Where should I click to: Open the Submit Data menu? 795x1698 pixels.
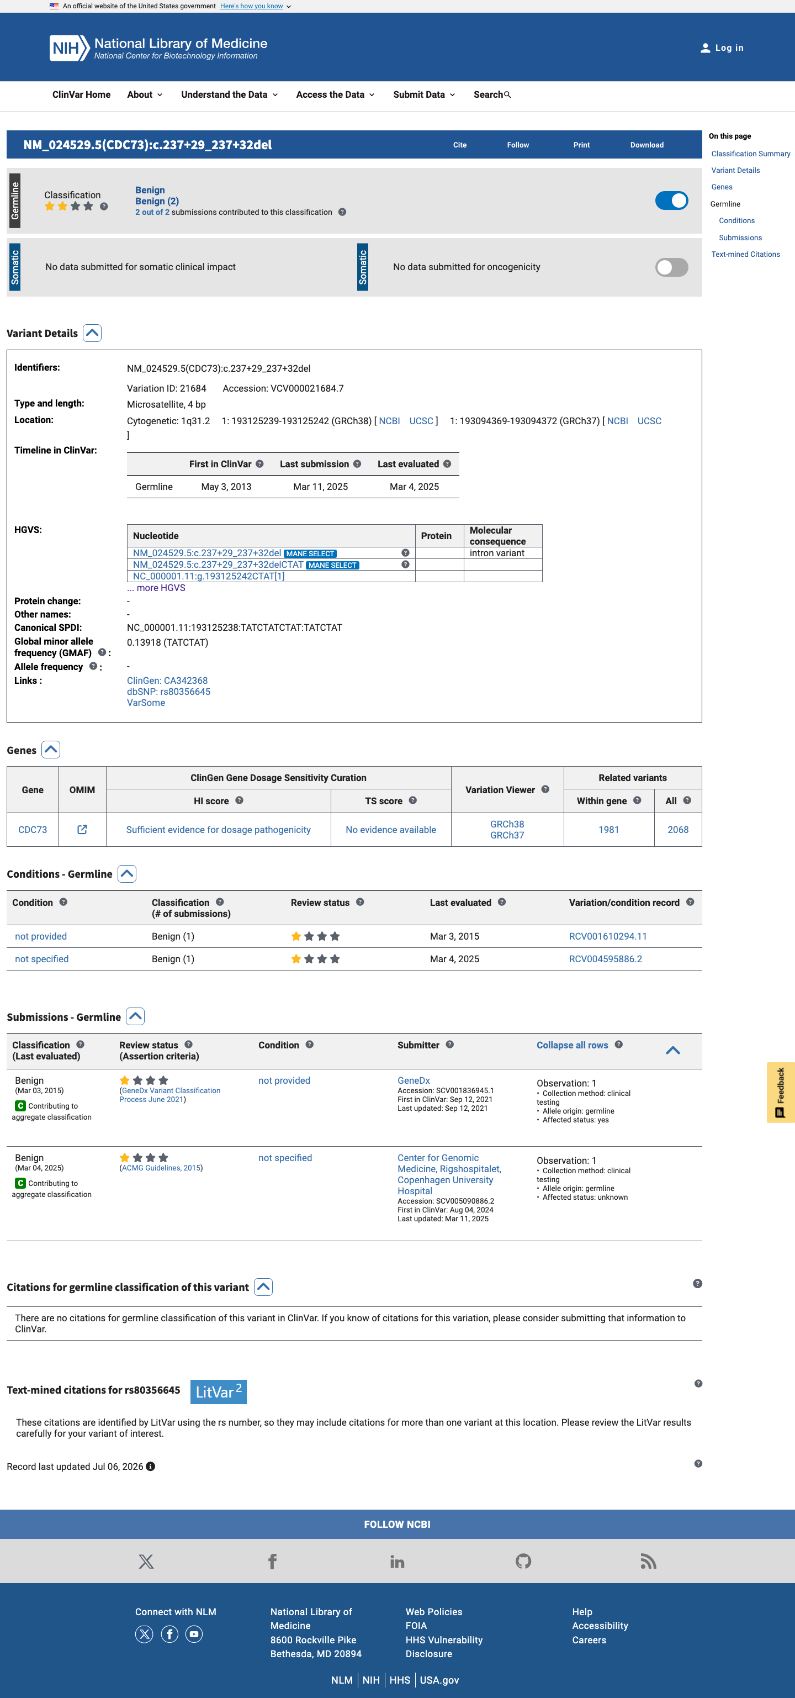tap(424, 95)
